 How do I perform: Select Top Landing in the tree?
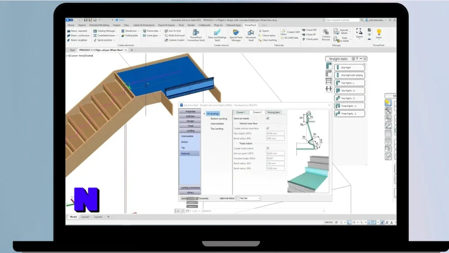pos(217,129)
